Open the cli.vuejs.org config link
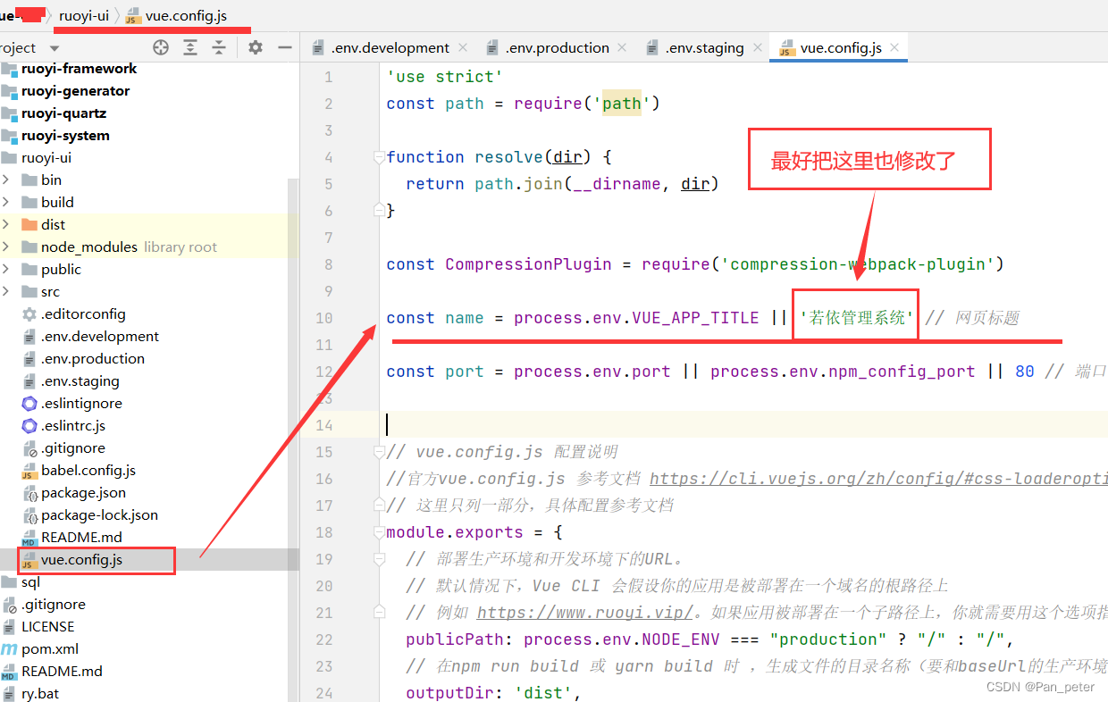The image size is (1108, 702). coord(878,478)
